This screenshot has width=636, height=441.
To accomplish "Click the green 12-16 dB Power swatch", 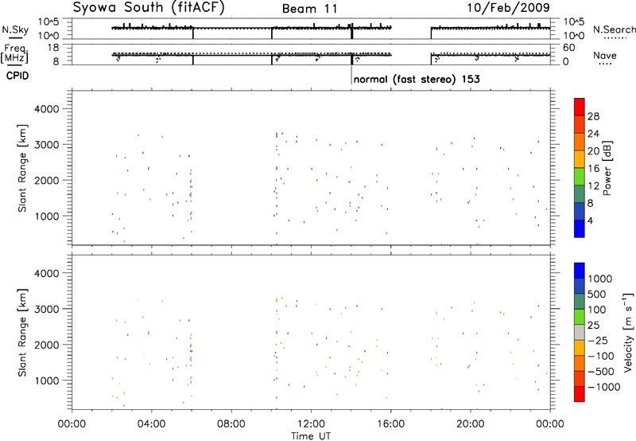I will pyautogui.click(x=580, y=177).
